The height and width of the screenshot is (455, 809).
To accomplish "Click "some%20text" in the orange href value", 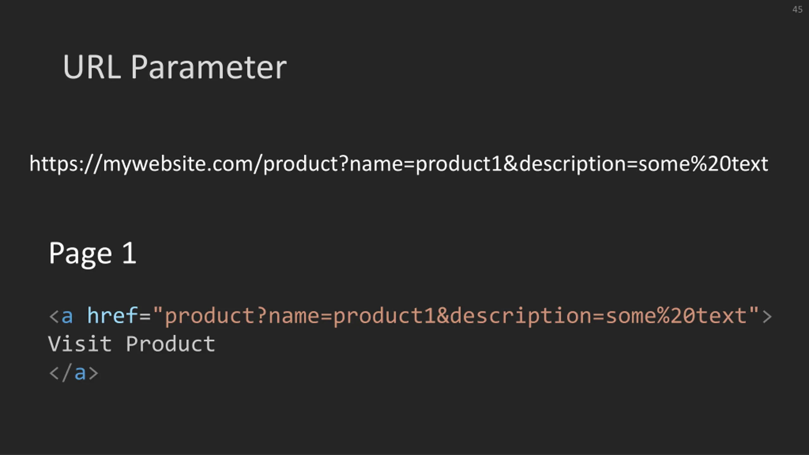I will 676,316.
